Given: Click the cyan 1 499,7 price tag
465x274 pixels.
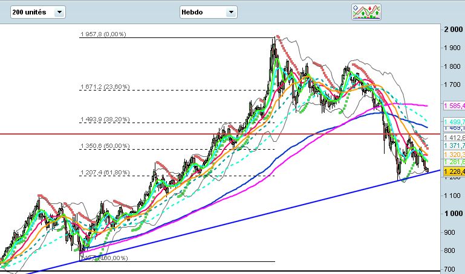Looking at the screenshot, I should [x=454, y=121].
